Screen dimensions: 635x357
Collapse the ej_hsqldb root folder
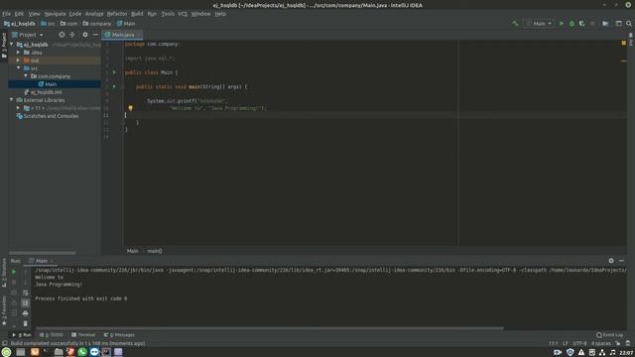12,45
